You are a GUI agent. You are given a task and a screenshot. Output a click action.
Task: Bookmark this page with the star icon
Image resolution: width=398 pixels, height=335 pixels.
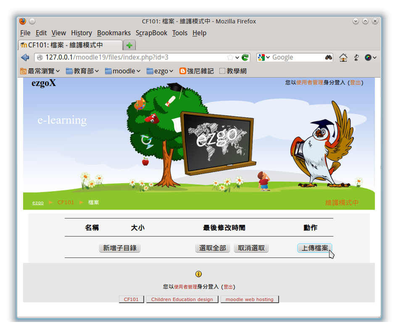click(230, 57)
